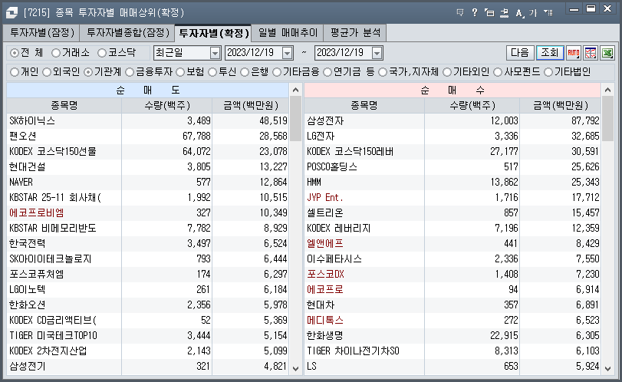This screenshot has height=382, width=622.
Task: Toggle the red AUTO refresh icon
Action: tap(574, 53)
